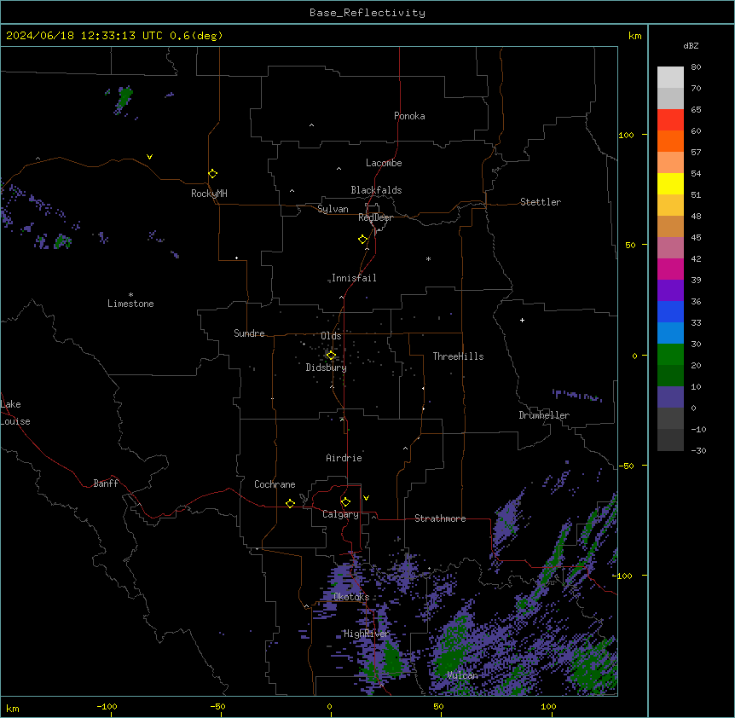
Task: Pick the magenta swatch in dBZ legend
Action: pos(670,269)
